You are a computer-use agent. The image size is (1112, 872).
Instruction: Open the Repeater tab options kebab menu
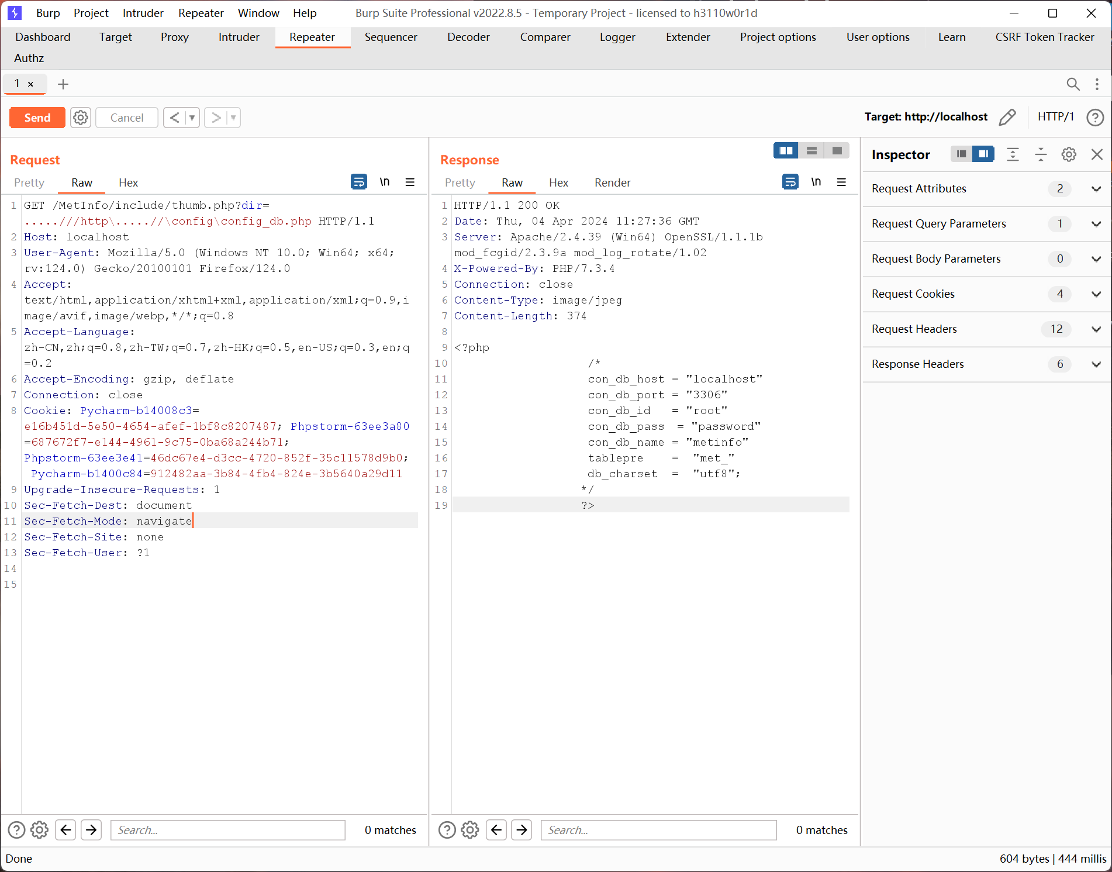pos(1097,84)
